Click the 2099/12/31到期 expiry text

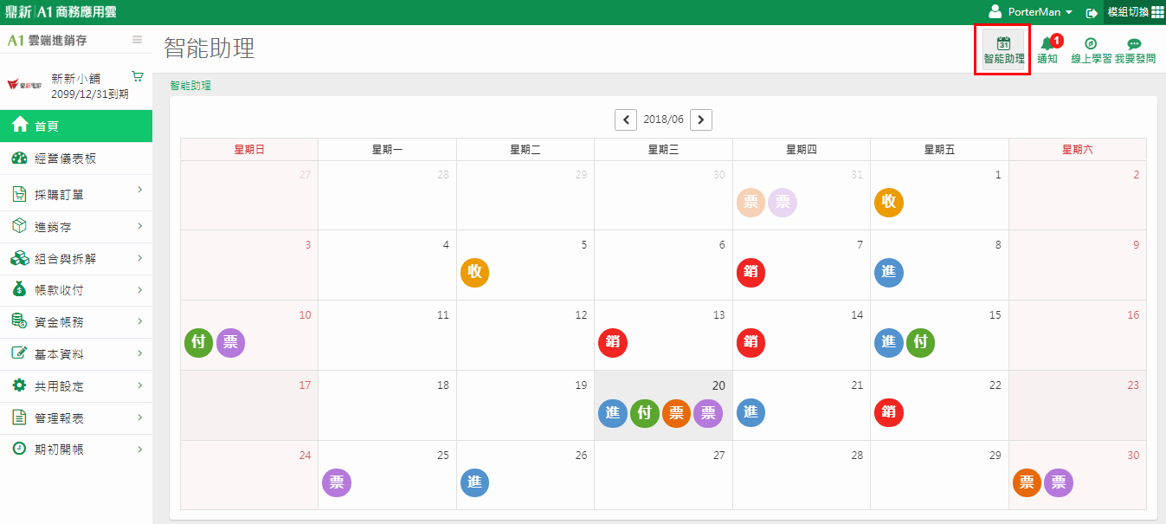pos(90,94)
